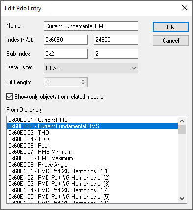The image size is (193, 210).
Task: Select 0x60E1:03 Harmonics L1[3] entry
Action: click(92, 184)
